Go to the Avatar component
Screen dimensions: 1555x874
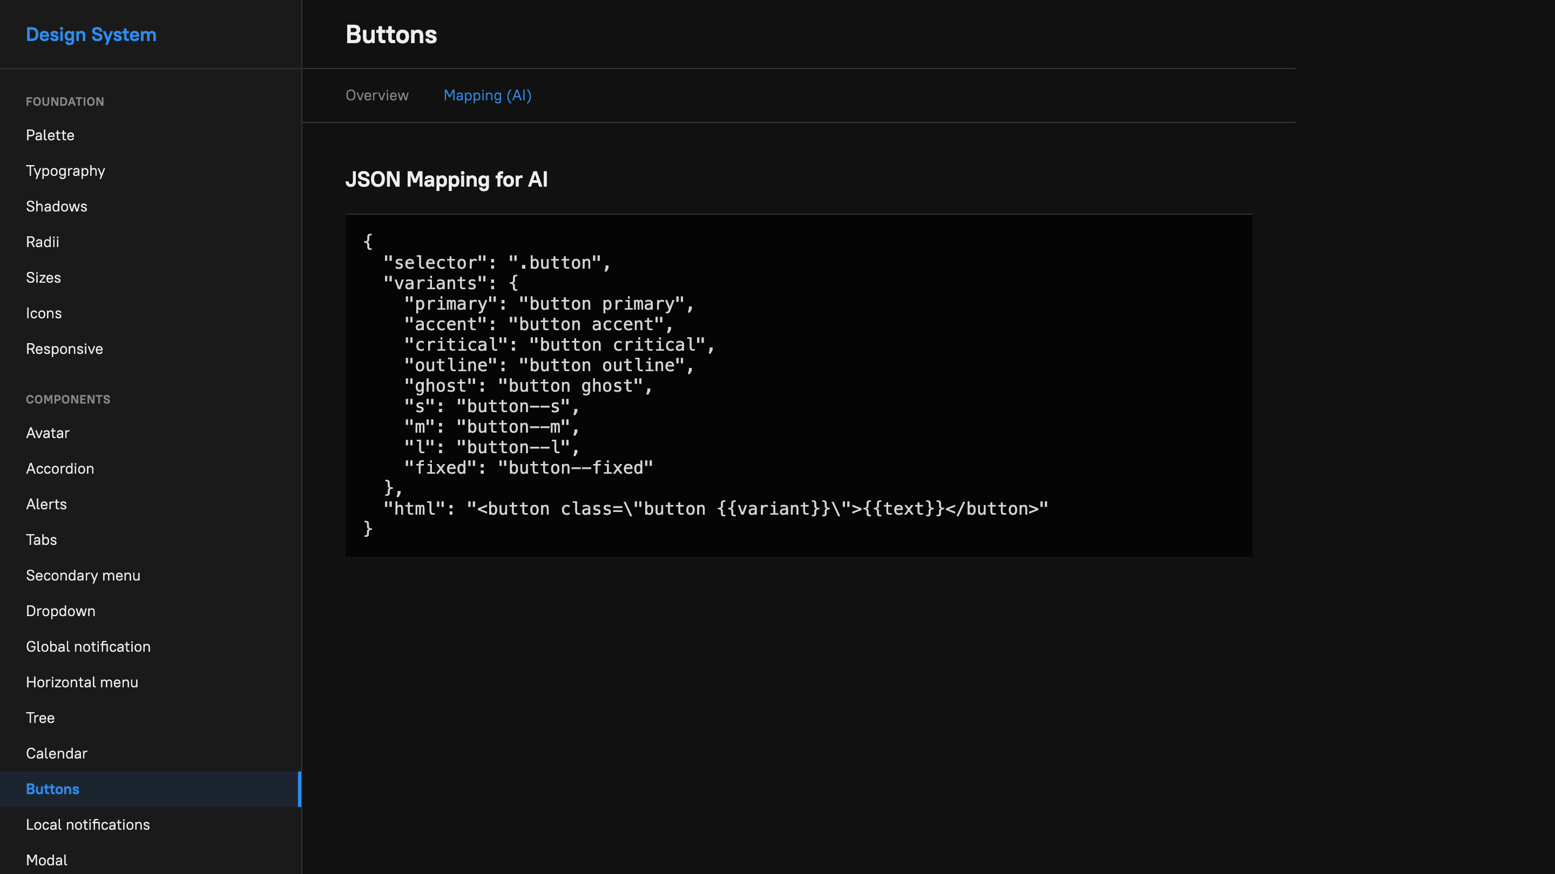tap(150, 433)
